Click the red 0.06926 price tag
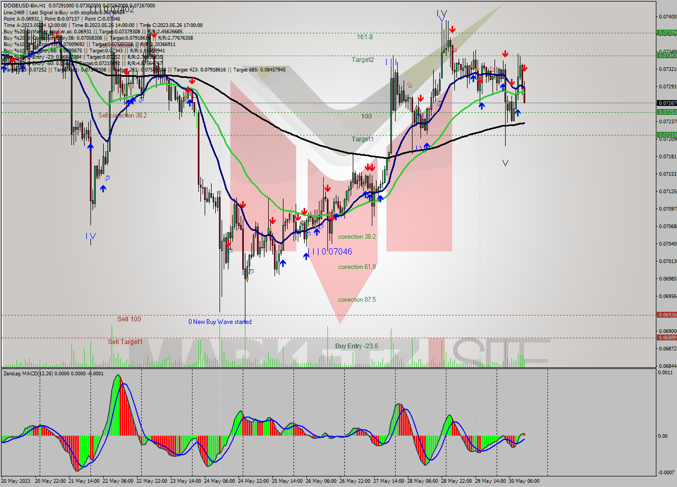Viewport: 677px width, 487px height. 666,314
